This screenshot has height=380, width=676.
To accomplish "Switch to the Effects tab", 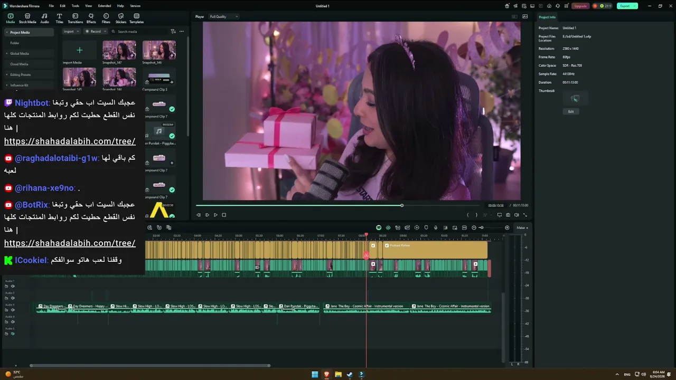I will (91, 18).
